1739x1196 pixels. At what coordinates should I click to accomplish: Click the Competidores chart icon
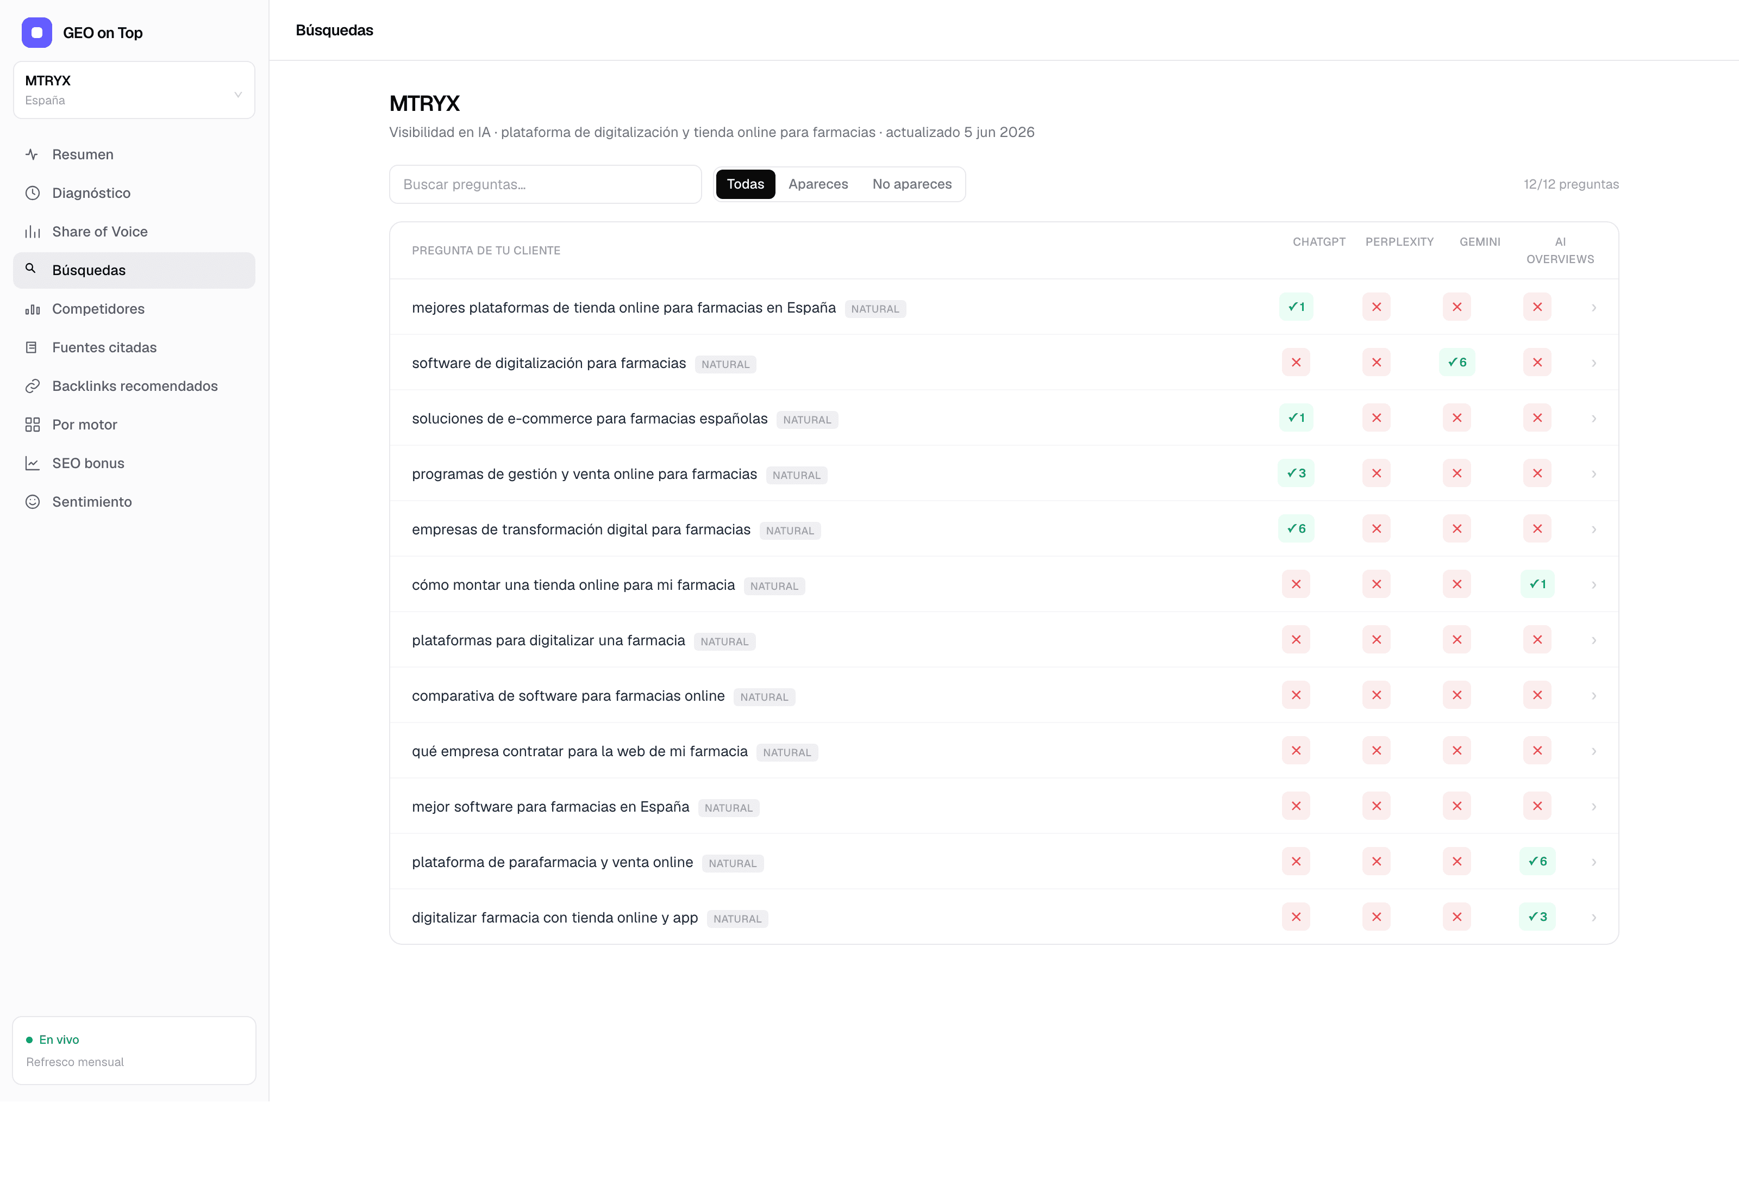(32, 309)
